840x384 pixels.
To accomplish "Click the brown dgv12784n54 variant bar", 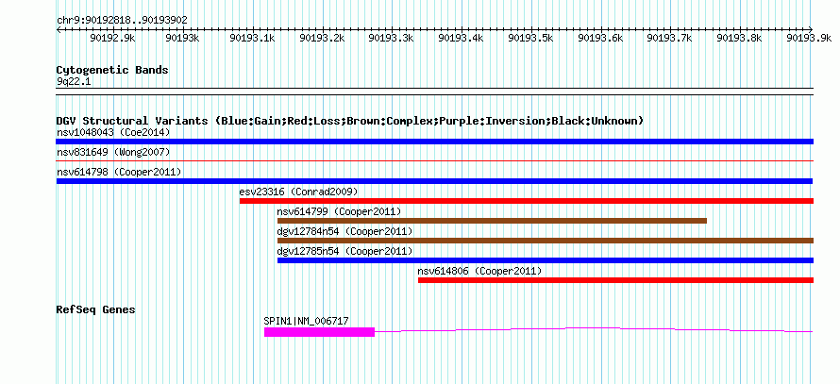I will (x=546, y=241).
